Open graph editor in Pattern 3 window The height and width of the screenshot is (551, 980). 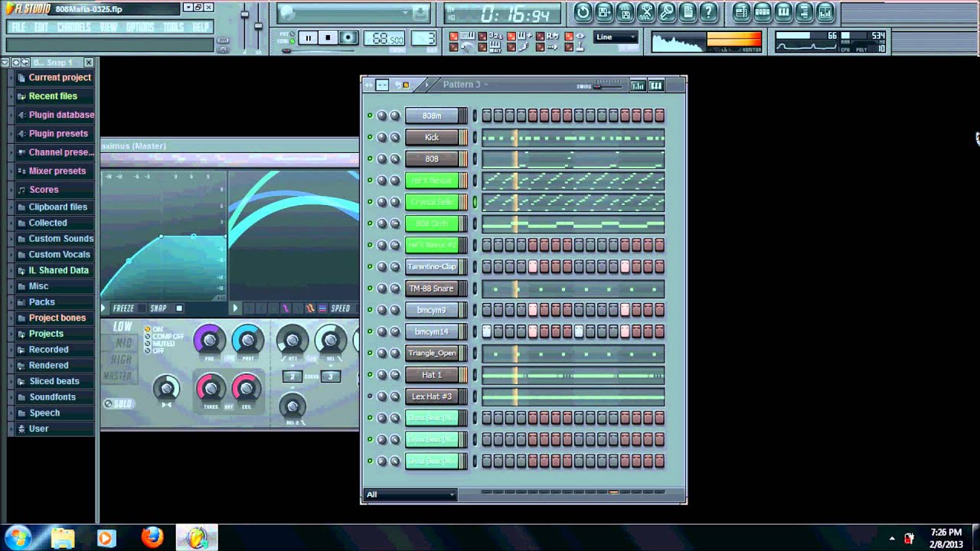click(638, 85)
